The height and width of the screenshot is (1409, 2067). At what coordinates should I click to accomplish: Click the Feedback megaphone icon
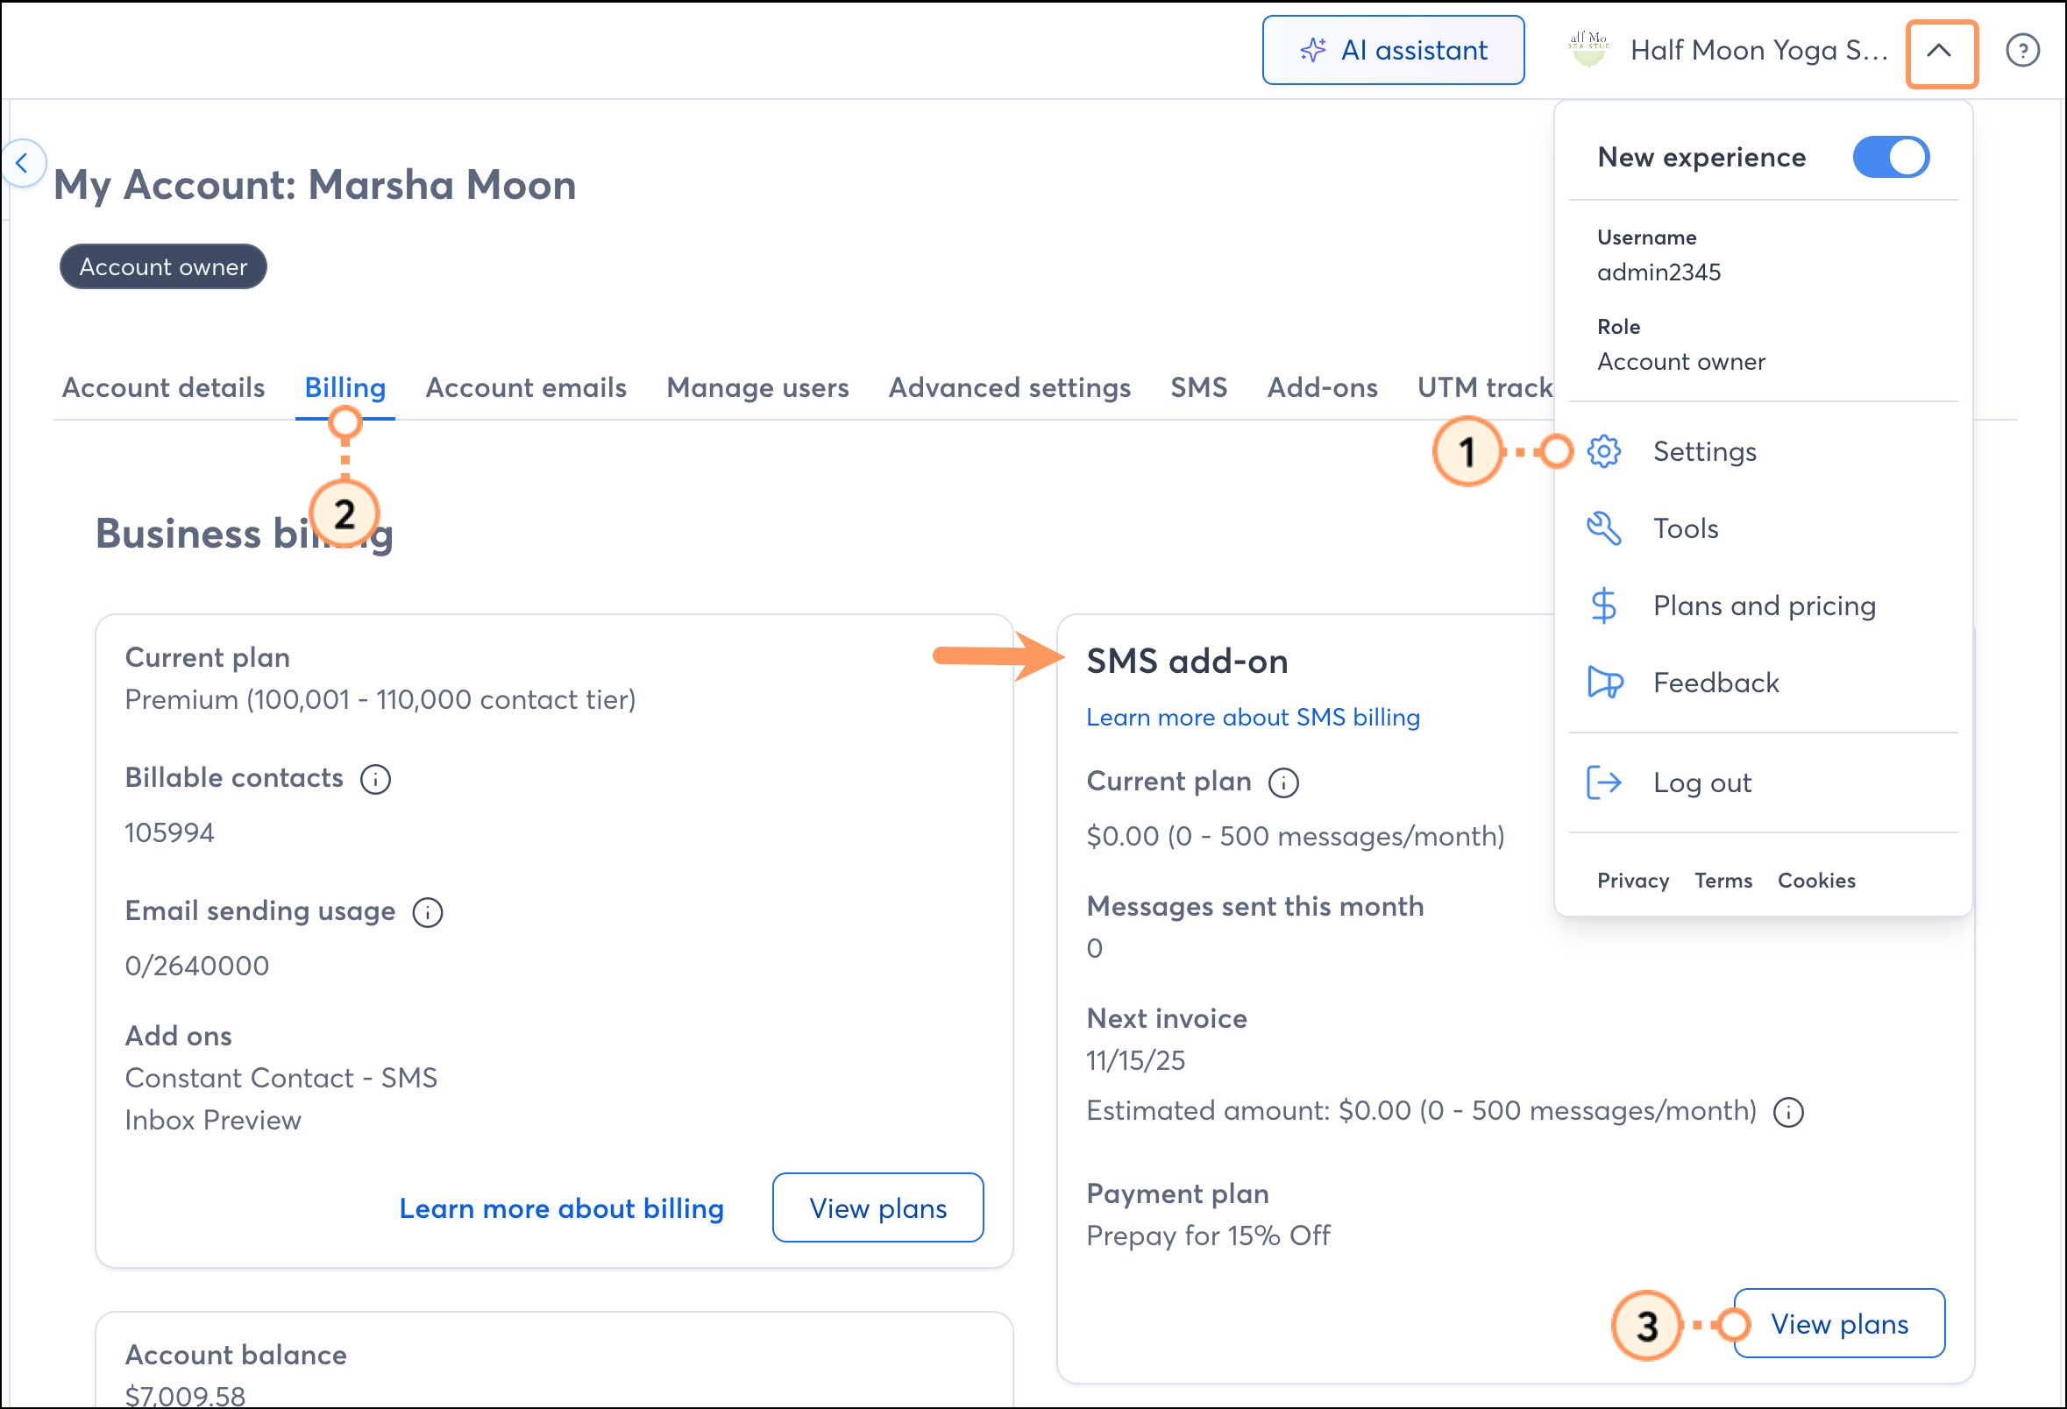(1603, 683)
